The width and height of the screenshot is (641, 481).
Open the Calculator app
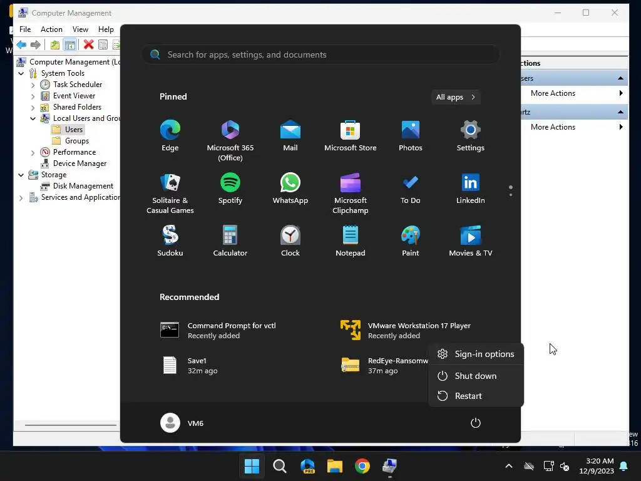click(x=230, y=241)
